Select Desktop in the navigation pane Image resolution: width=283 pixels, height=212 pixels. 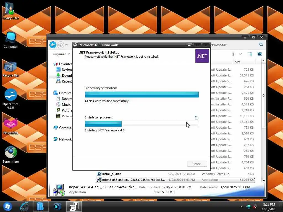[x=64, y=70]
